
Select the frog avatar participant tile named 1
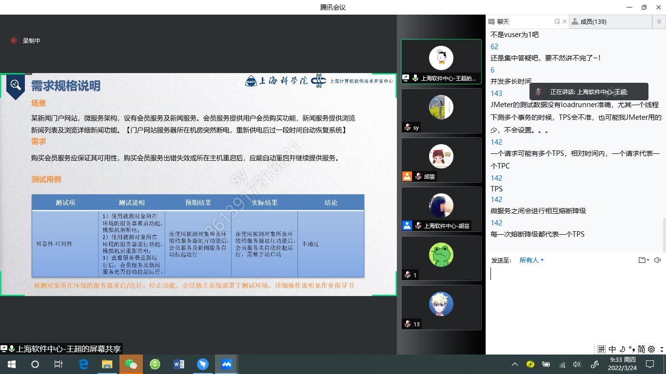pyautogui.click(x=441, y=258)
